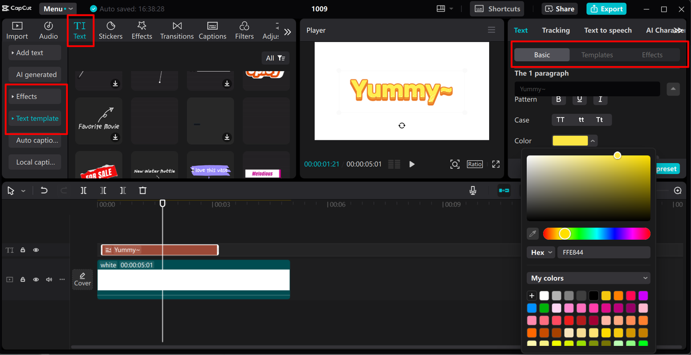Open the Effects panel in the top toolbar
Image resolution: width=691 pixels, height=355 pixels.
pyautogui.click(x=142, y=31)
